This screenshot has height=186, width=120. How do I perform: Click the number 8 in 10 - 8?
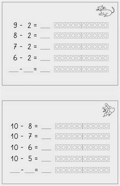click(30, 126)
